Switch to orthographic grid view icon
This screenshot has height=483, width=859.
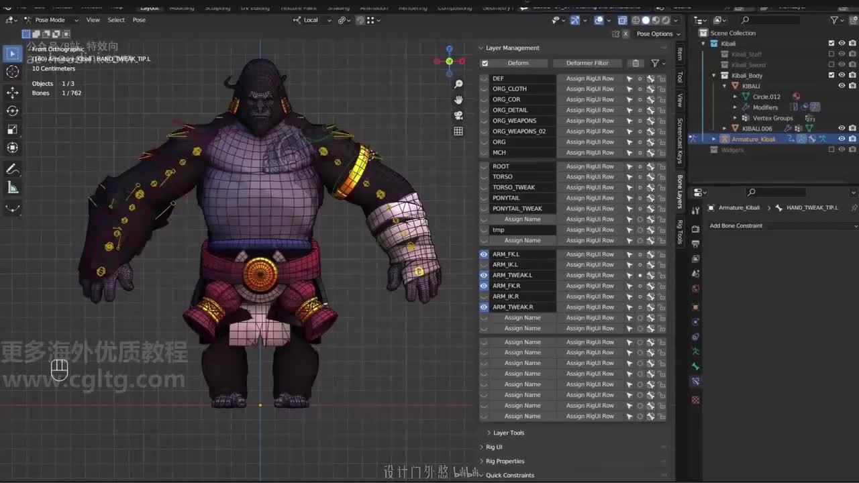[458, 131]
